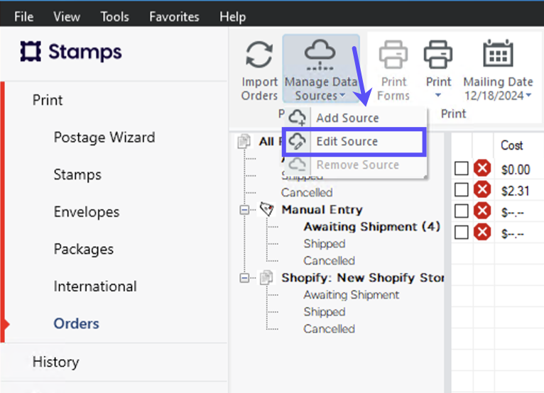Check the box in the $0.00 row
This screenshot has height=393, width=544.
[462, 169]
